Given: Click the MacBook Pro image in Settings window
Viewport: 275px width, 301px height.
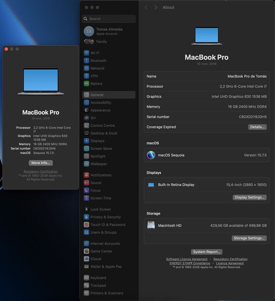Looking at the screenshot, I should [207, 36].
